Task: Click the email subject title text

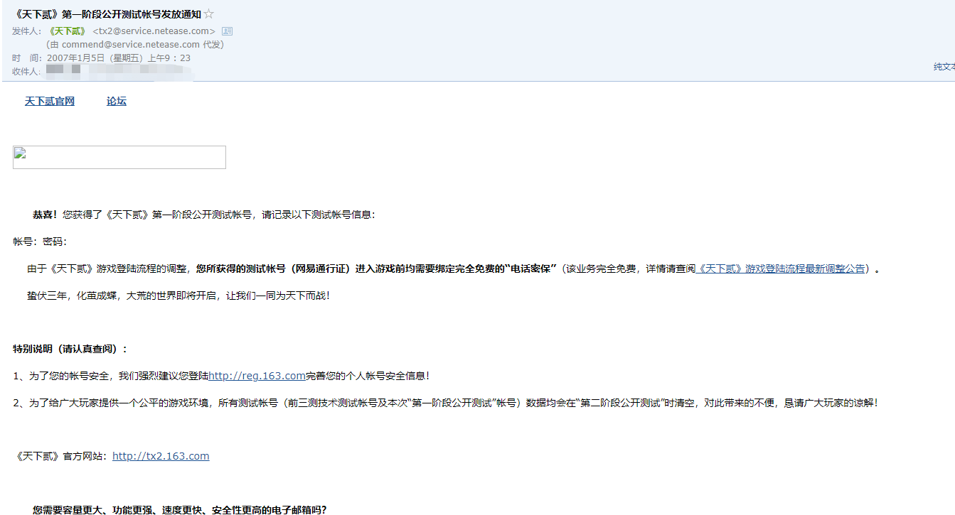Action: coord(107,14)
